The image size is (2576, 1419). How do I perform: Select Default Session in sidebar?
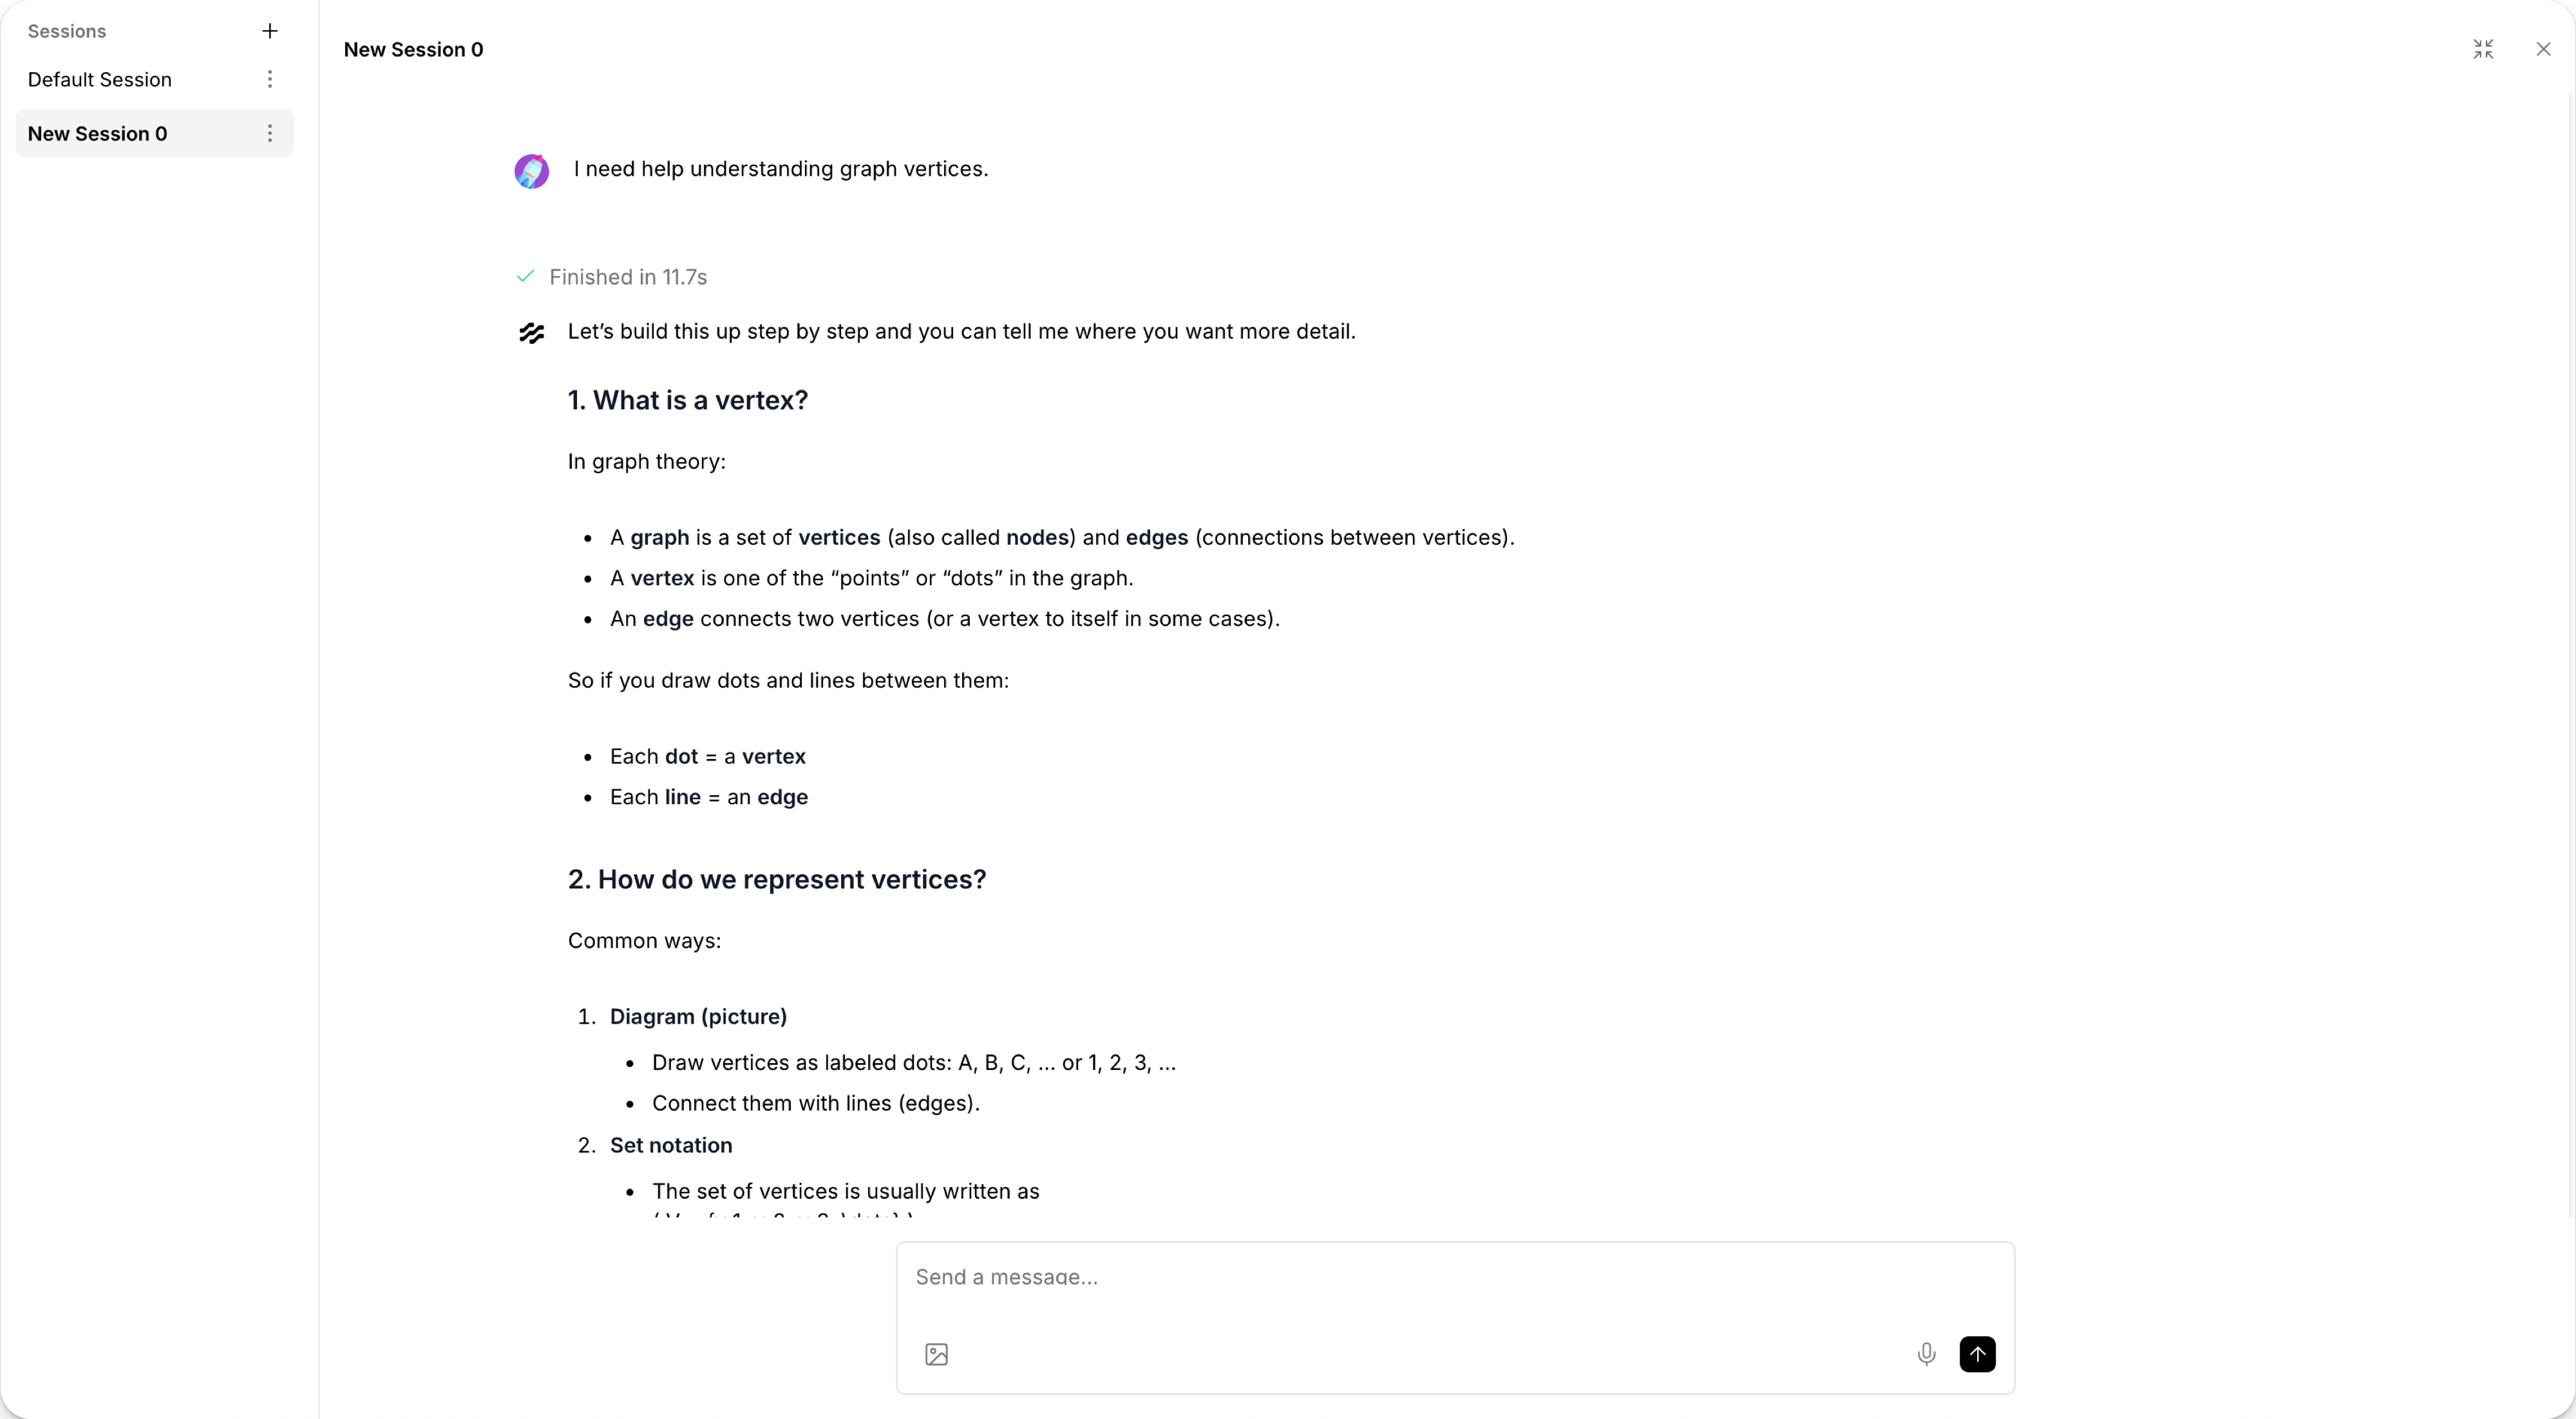point(100,79)
